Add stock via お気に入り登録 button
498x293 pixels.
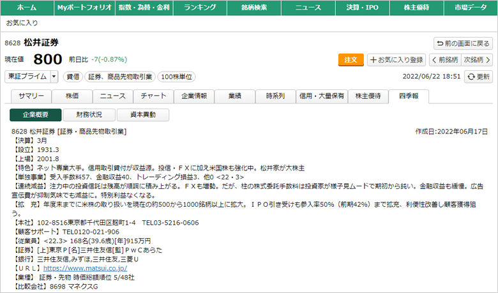click(x=396, y=59)
